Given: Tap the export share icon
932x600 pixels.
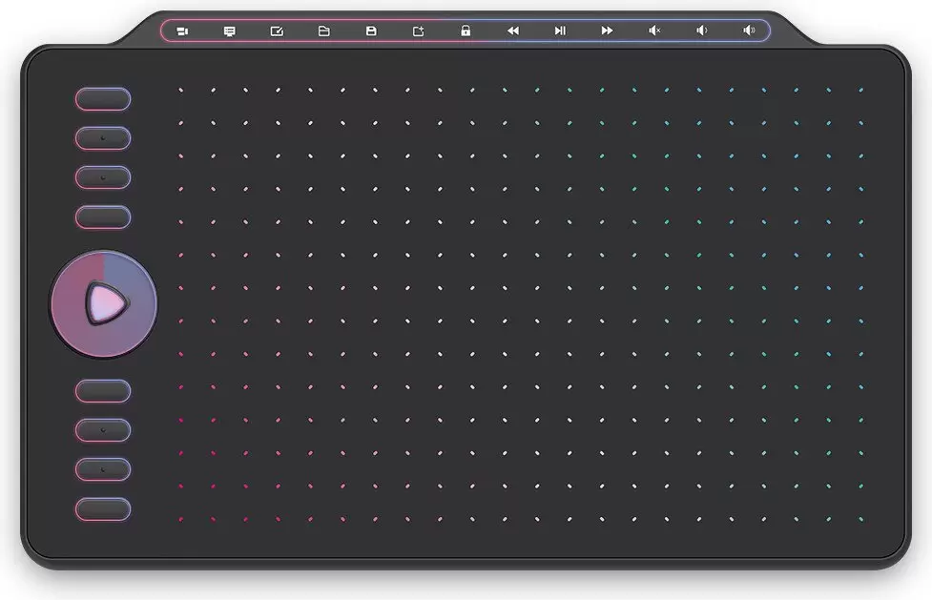Looking at the screenshot, I should click(418, 31).
